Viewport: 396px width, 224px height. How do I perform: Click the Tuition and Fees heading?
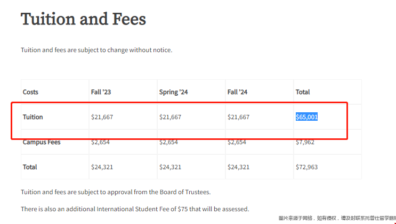pos(83,19)
